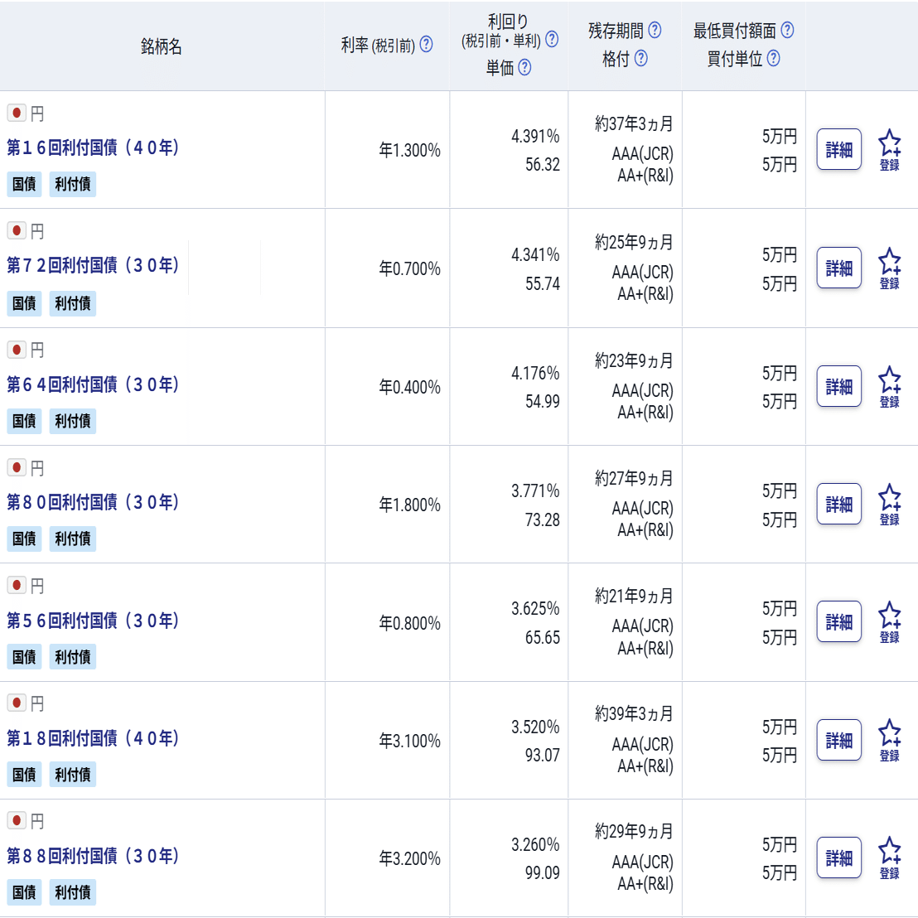Click help icon next to 単価 header
This screenshot has width=918, height=918.
pyautogui.click(x=524, y=67)
